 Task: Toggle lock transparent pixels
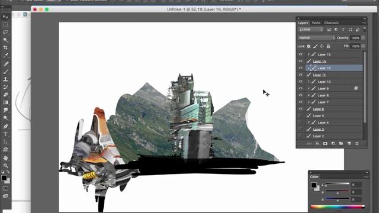click(x=309, y=46)
